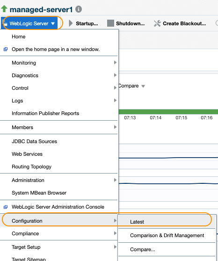
Task: Open the Configuration submenu
Action: (59, 221)
